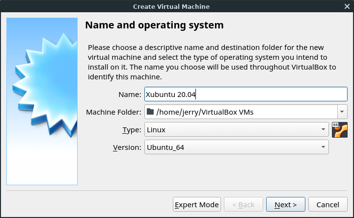Click the "Name and operating system" heading
Screen dimensions: 354x218
[x=154, y=25]
